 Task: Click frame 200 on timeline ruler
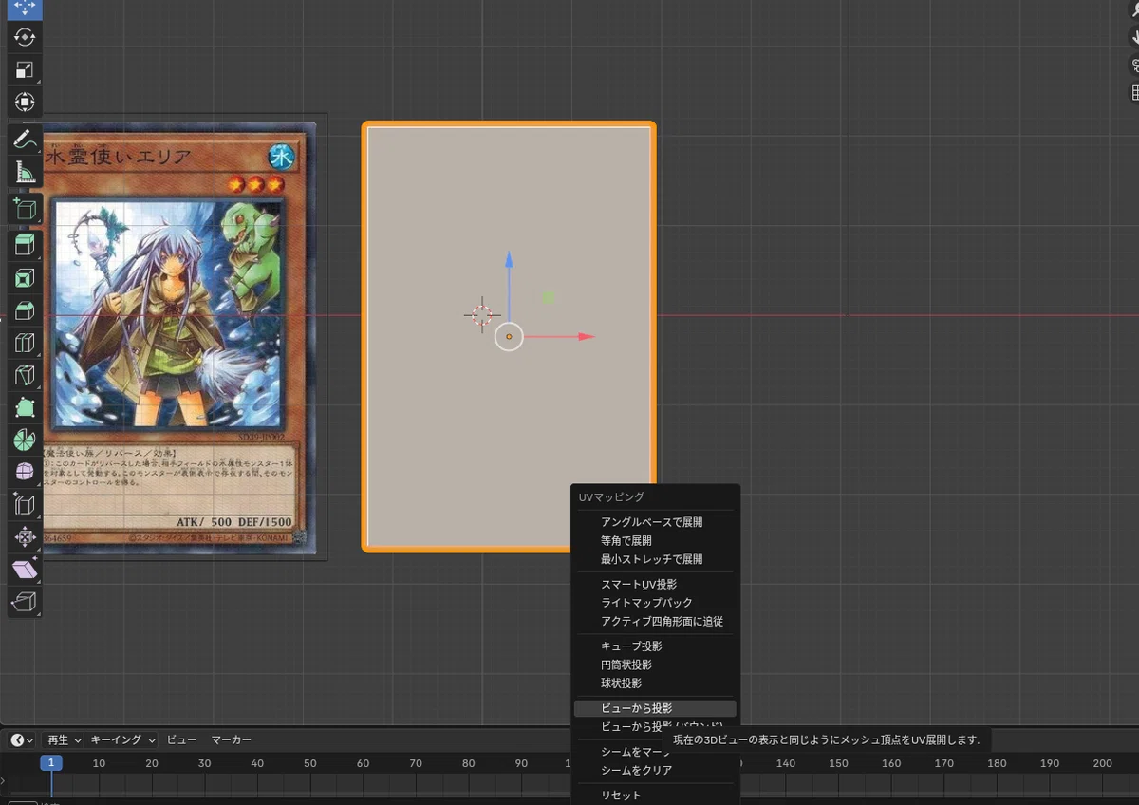(x=1102, y=763)
